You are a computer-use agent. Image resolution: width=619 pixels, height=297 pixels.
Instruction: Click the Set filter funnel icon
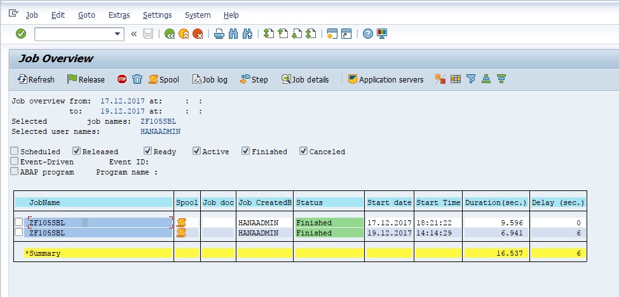(471, 79)
